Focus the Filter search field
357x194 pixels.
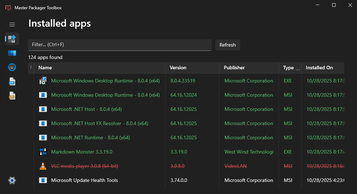tap(120, 45)
